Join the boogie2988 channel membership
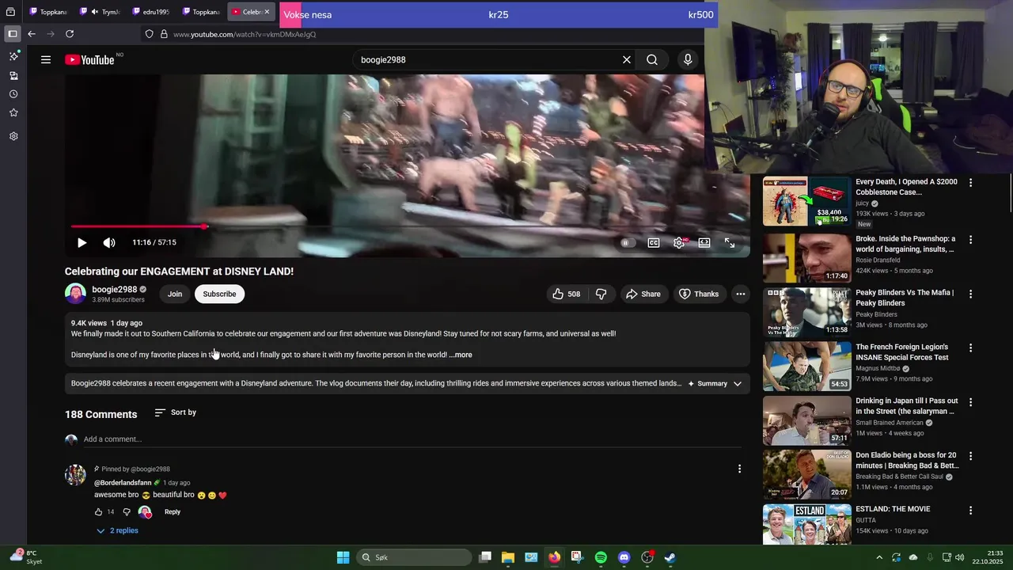Viewport: 1013px width, 570px height. (x=175, y=294)
